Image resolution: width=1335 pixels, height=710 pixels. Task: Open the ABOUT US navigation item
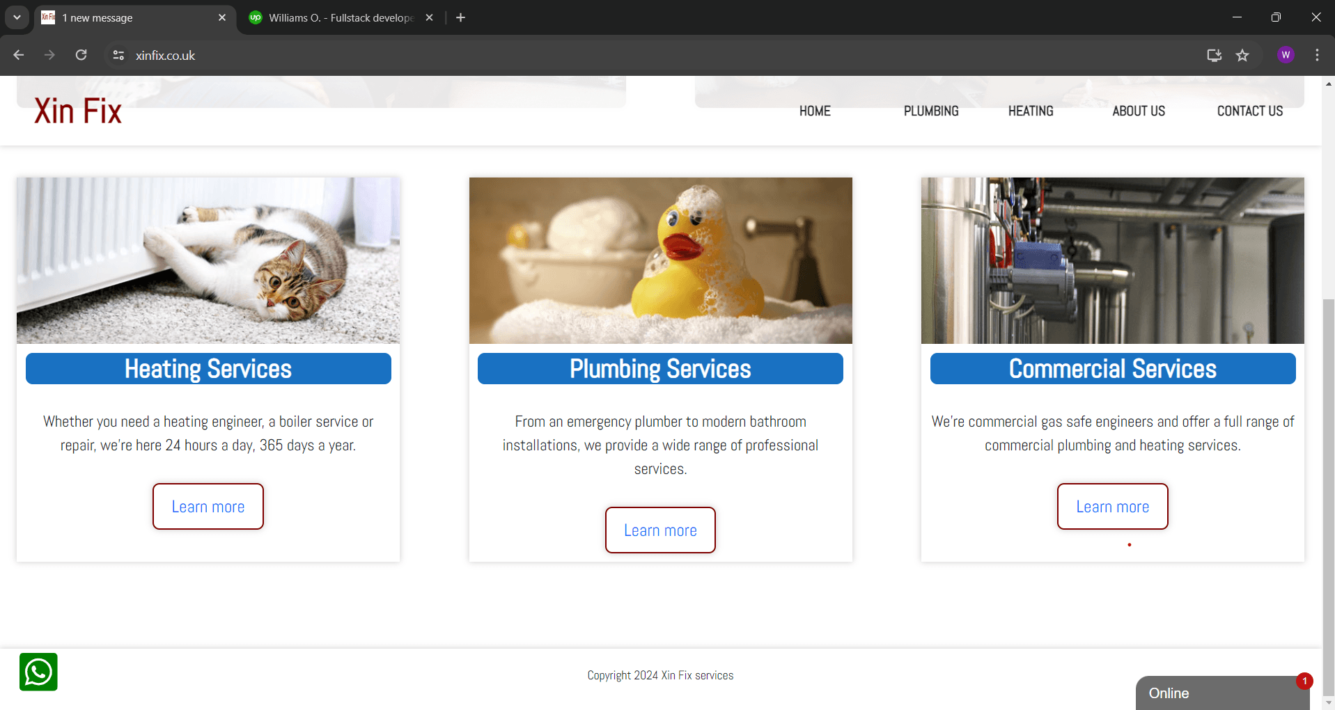(1139, 111)
